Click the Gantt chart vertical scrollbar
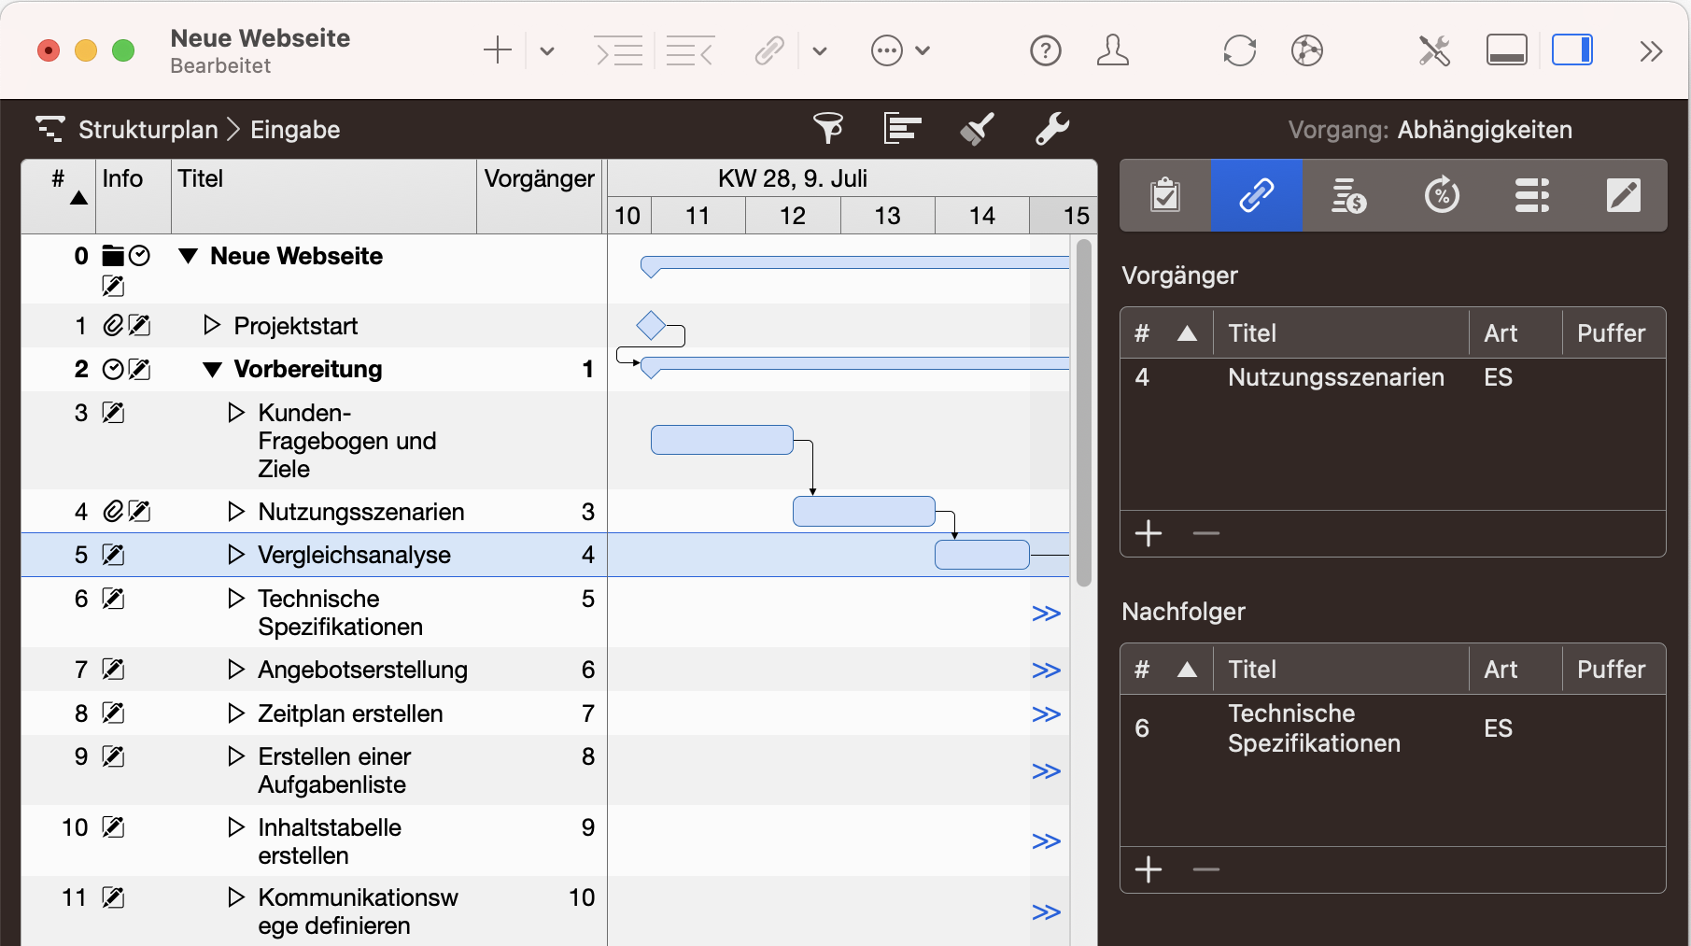 click(1083, 411)
